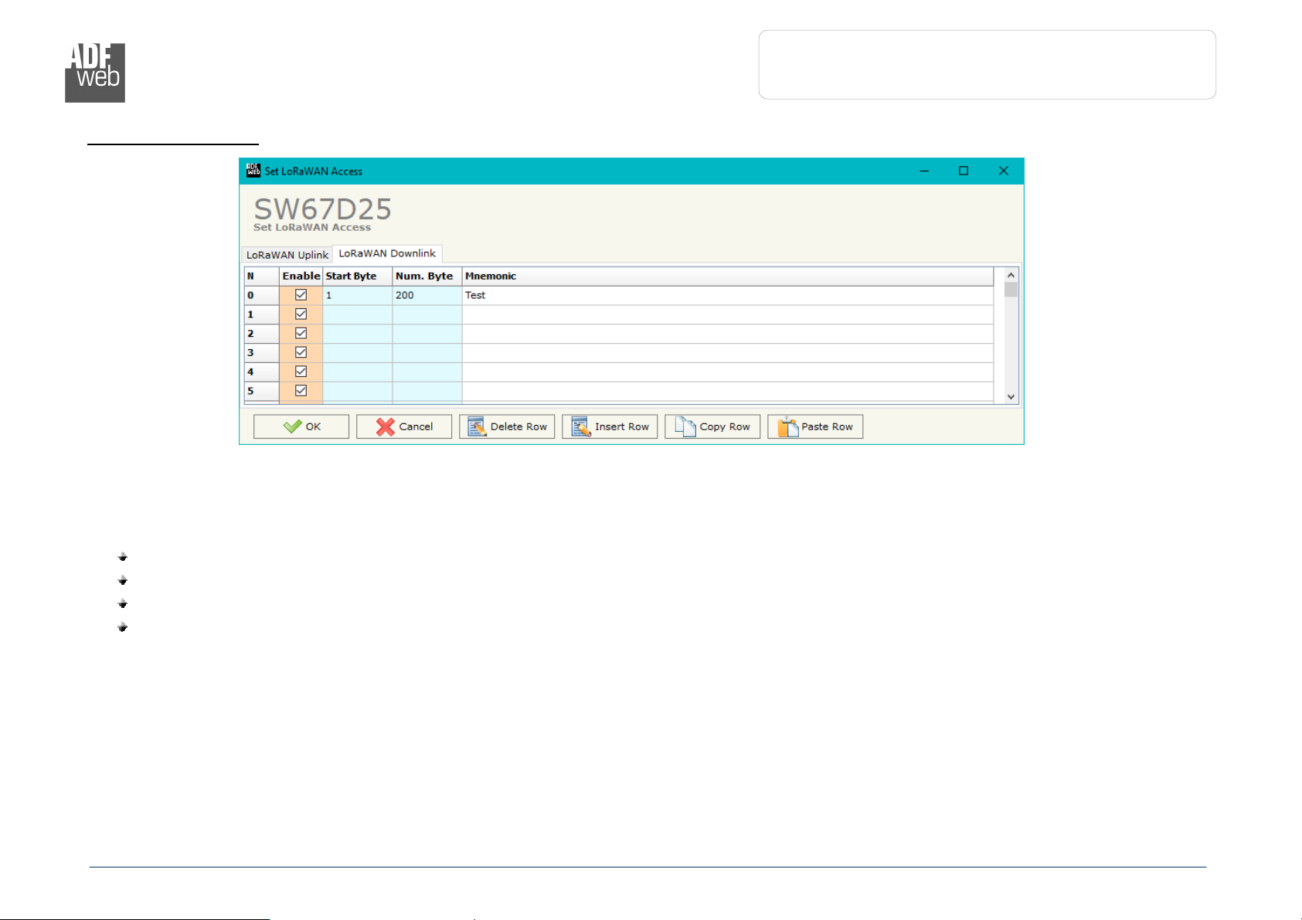Click the Num. Byte cell in row 1

pyautogui.click(x=427, y=314)
